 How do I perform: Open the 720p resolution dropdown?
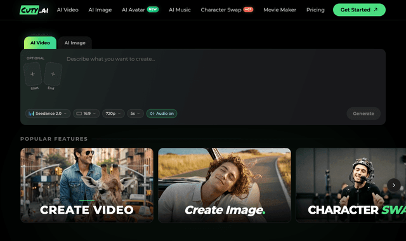pos(113,114)
